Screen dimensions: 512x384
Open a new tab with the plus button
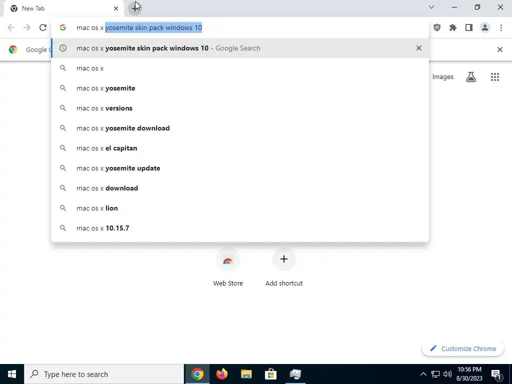[x=135, y=8]
